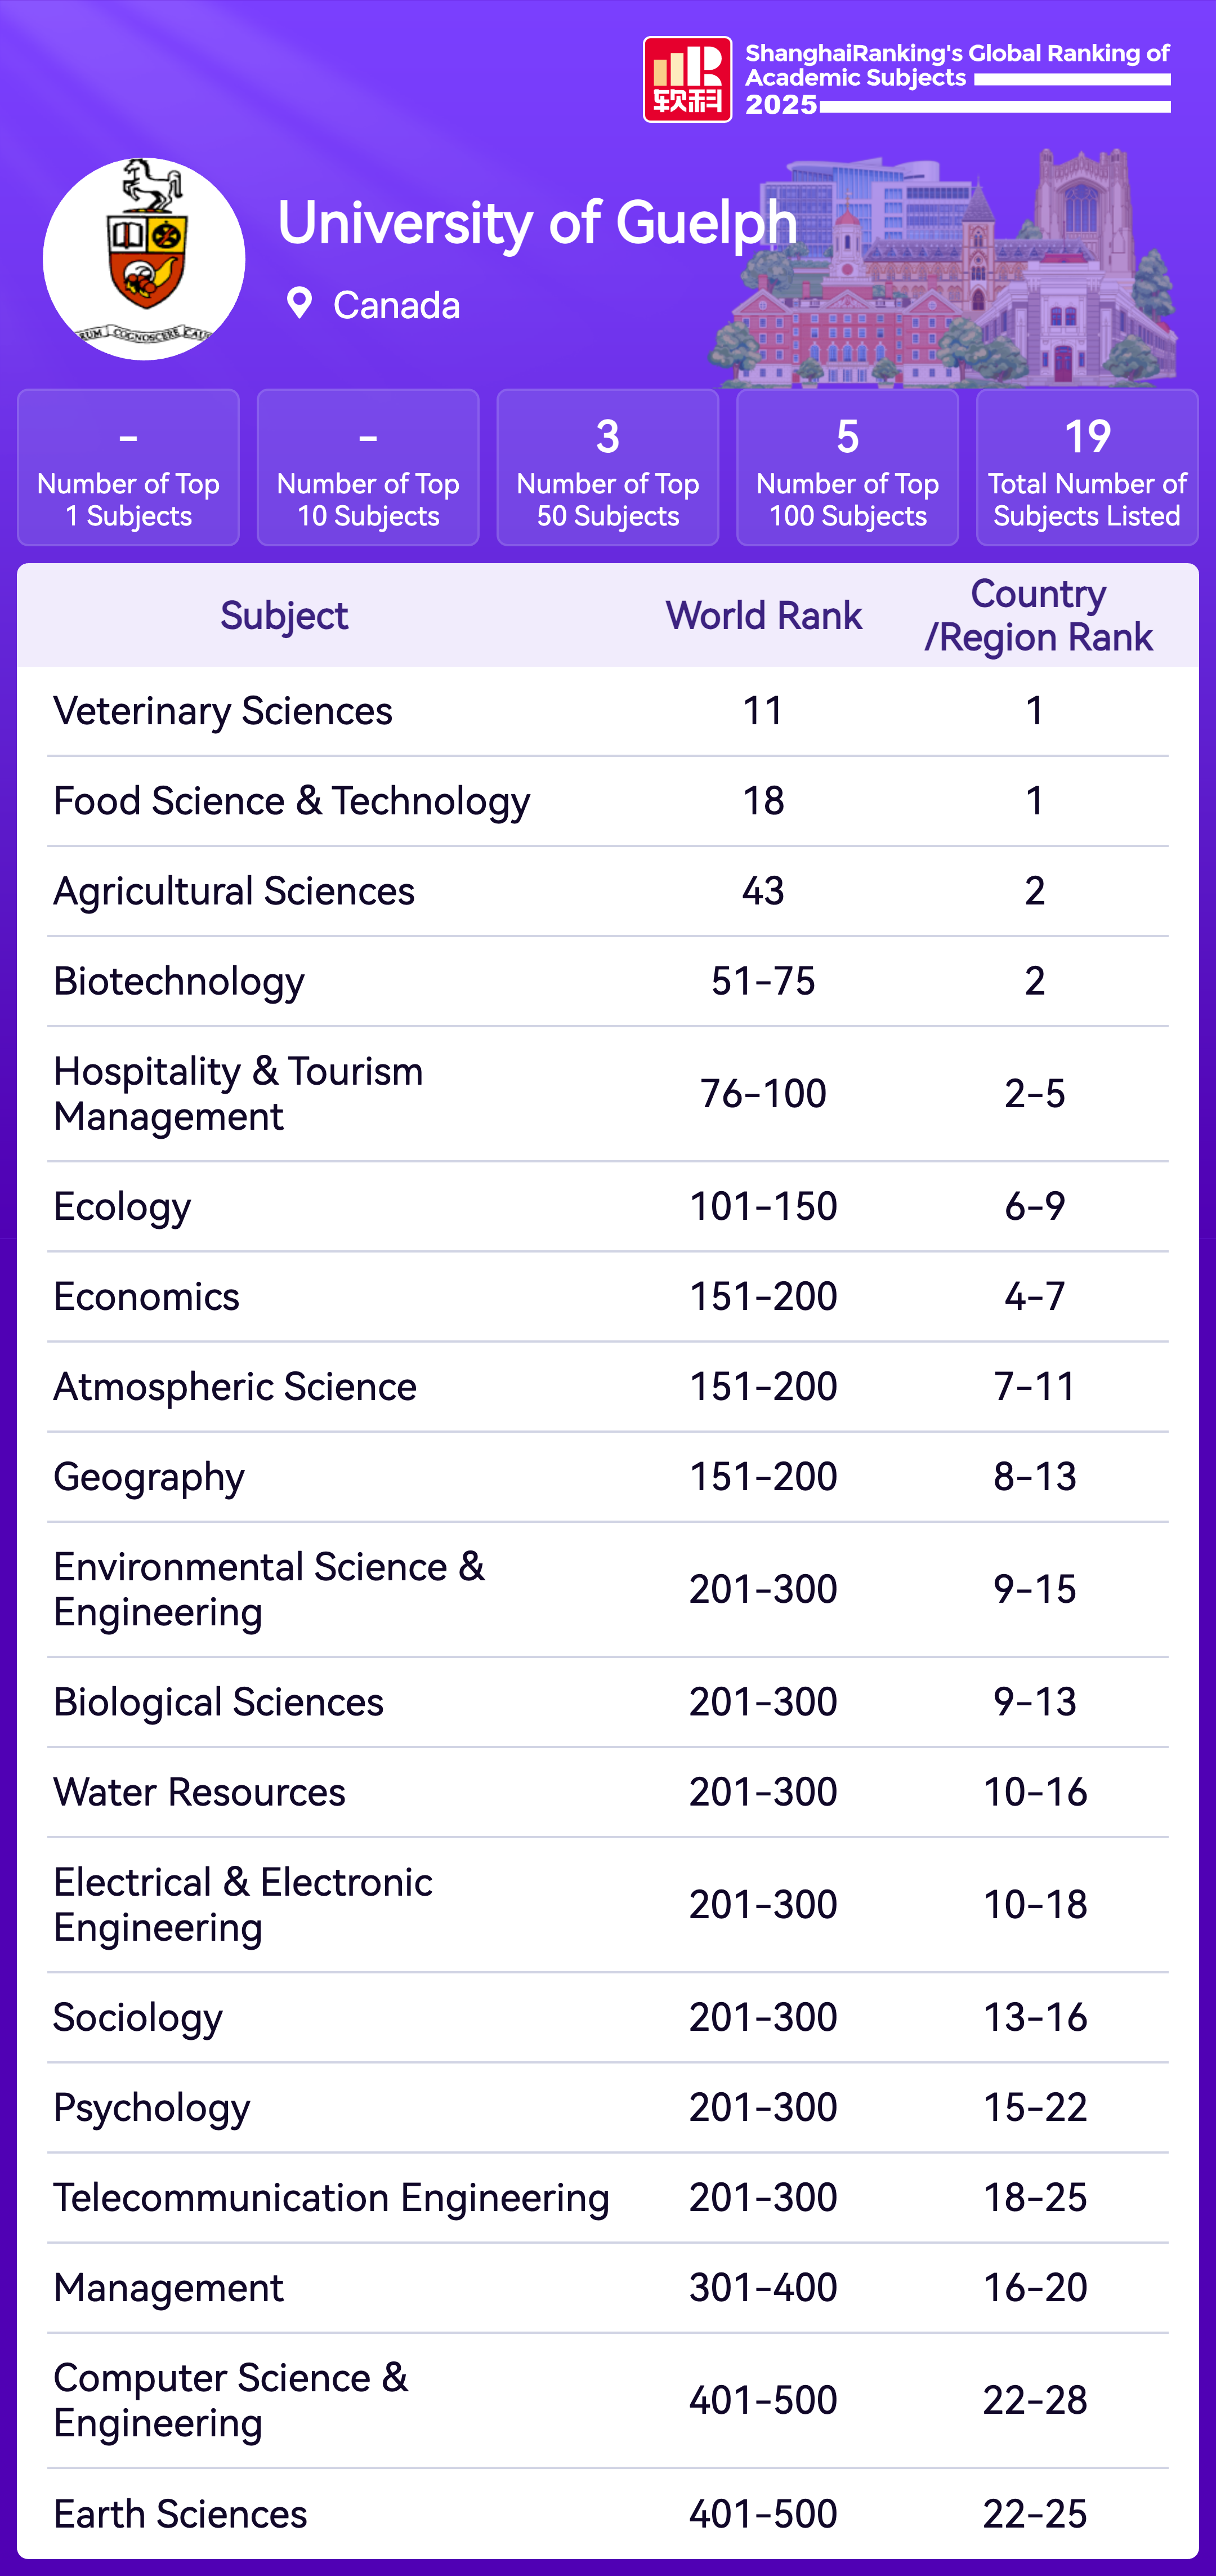Viewport: 1216px width, 2576px height.
Task: Sort by the World Rank column header
Action: (x=764, y=616)
